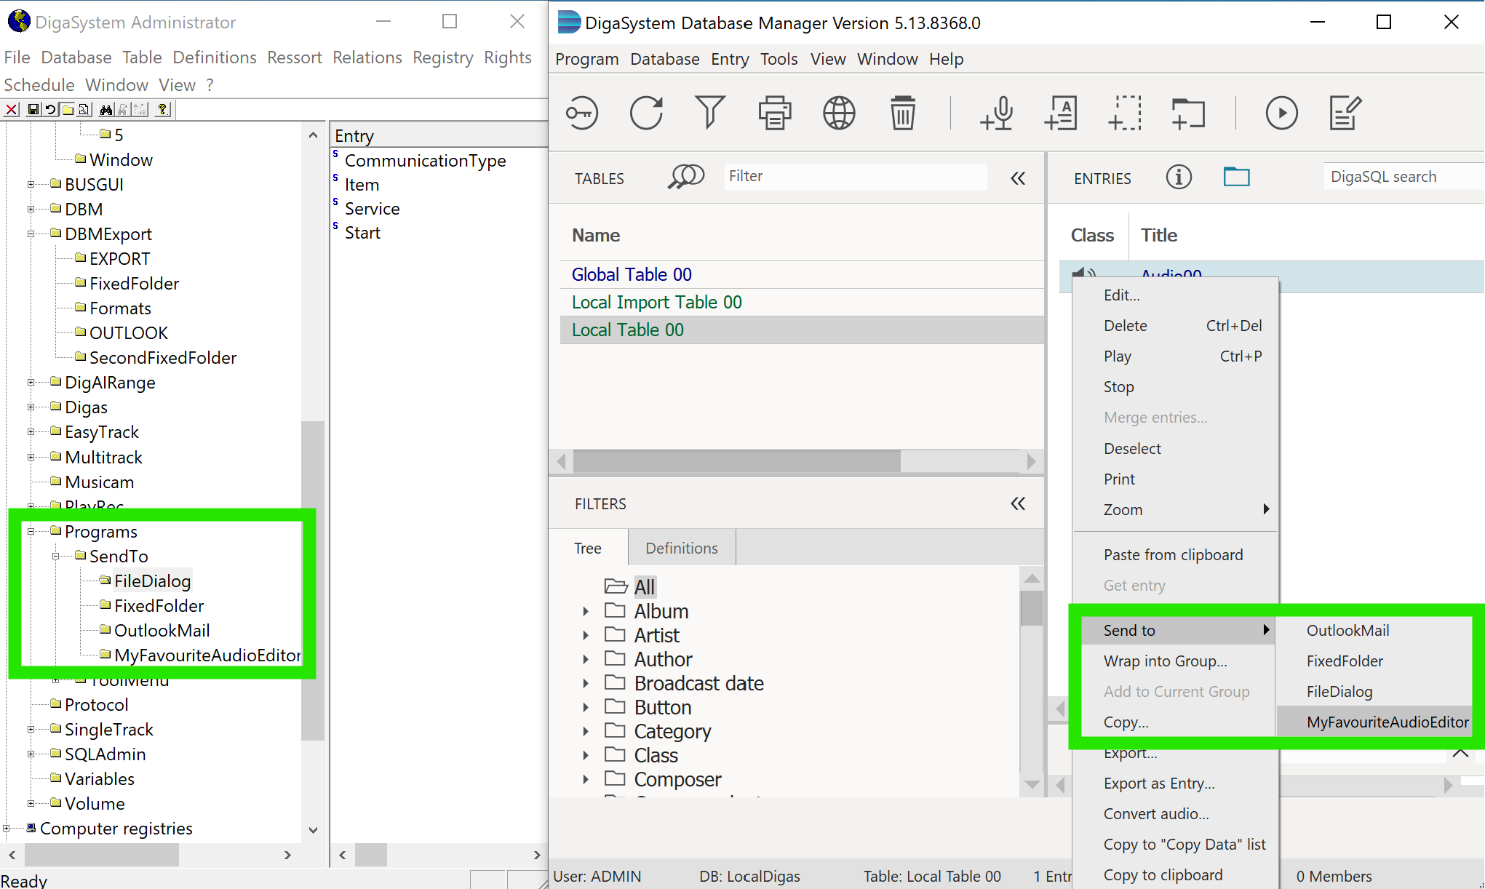Viewport: 1485px width, 889px height.
Task: Click the entries info icon
Action: coord(1179,177)
